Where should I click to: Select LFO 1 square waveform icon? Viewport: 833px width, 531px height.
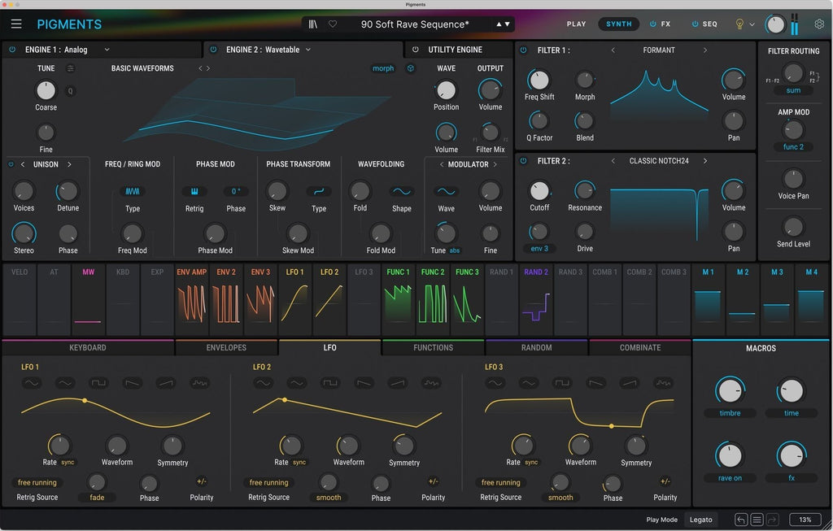click(x=98, y=383)
